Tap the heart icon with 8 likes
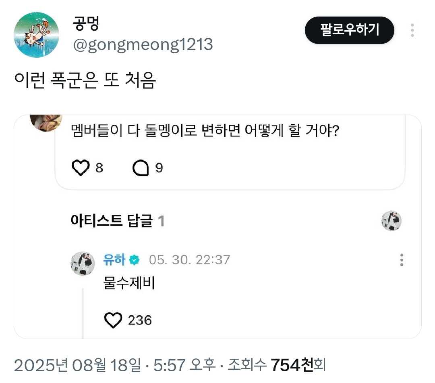 click(x=80, y=168)
